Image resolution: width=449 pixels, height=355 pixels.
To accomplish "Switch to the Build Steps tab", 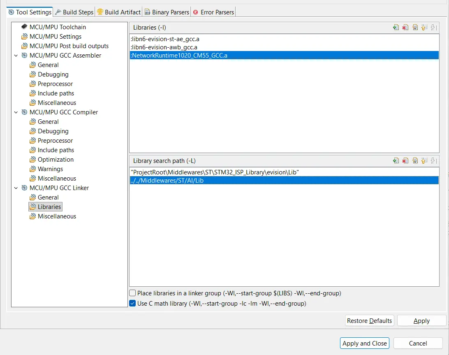I will 74,12.
